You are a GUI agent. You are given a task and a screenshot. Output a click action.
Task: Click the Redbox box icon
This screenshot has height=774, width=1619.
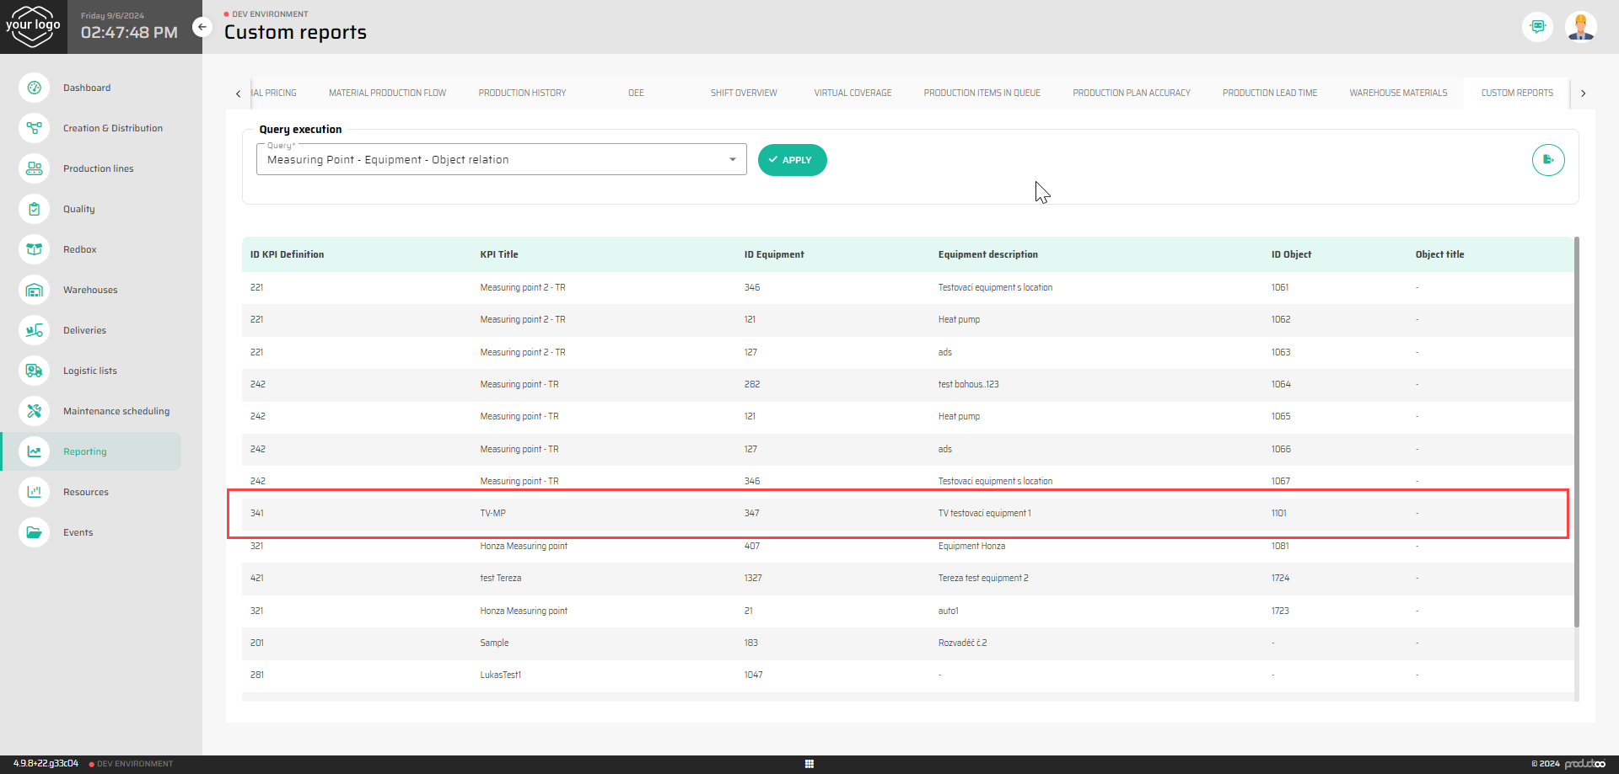[x=34, y=249]
